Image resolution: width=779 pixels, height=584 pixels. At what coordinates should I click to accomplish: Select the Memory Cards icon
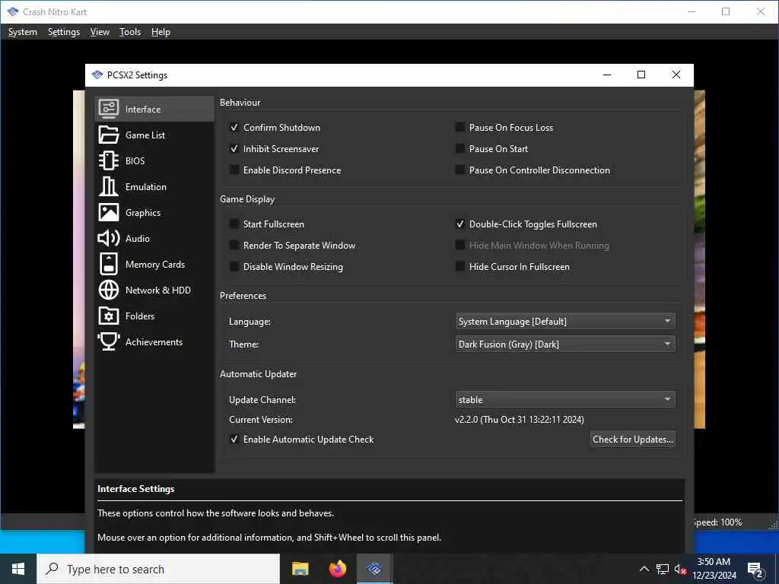108,264
